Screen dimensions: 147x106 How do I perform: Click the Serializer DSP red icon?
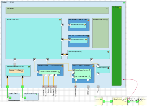[108, 68]
